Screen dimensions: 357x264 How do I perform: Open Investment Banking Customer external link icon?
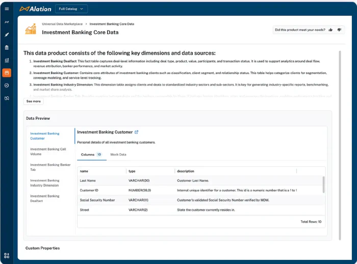click(136, 132)
